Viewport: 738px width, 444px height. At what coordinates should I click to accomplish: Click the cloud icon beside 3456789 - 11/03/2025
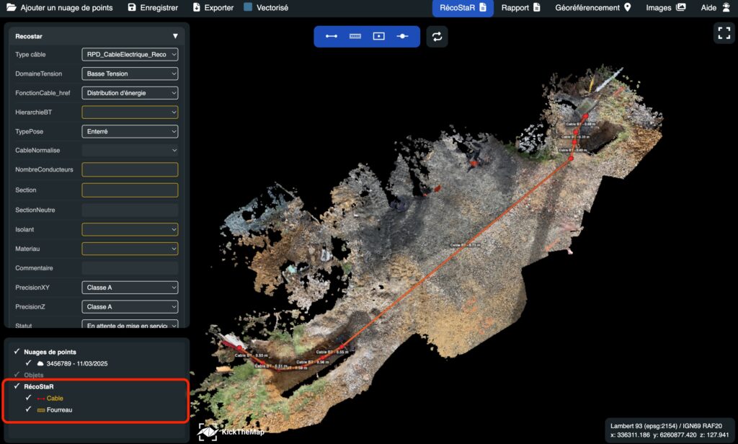(40, 363)
